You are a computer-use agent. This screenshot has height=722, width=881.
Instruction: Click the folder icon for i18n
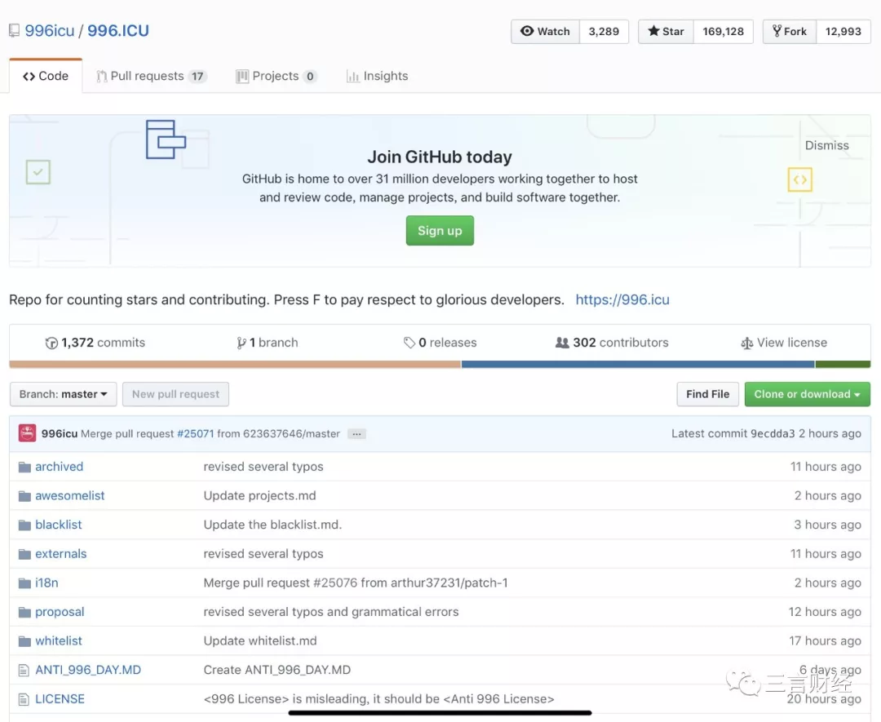point(24,583)
